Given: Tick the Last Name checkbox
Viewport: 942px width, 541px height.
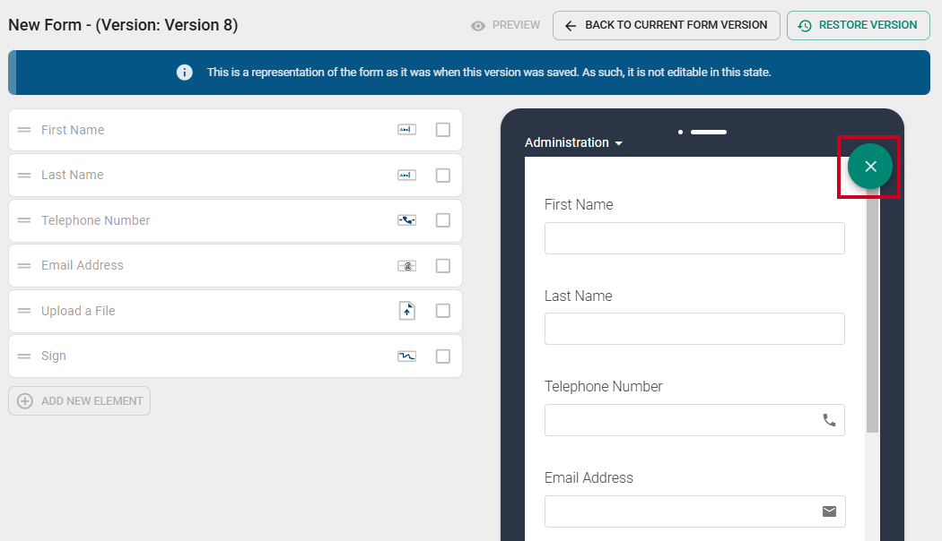Looking at the screenshot, I should point(443,176).
